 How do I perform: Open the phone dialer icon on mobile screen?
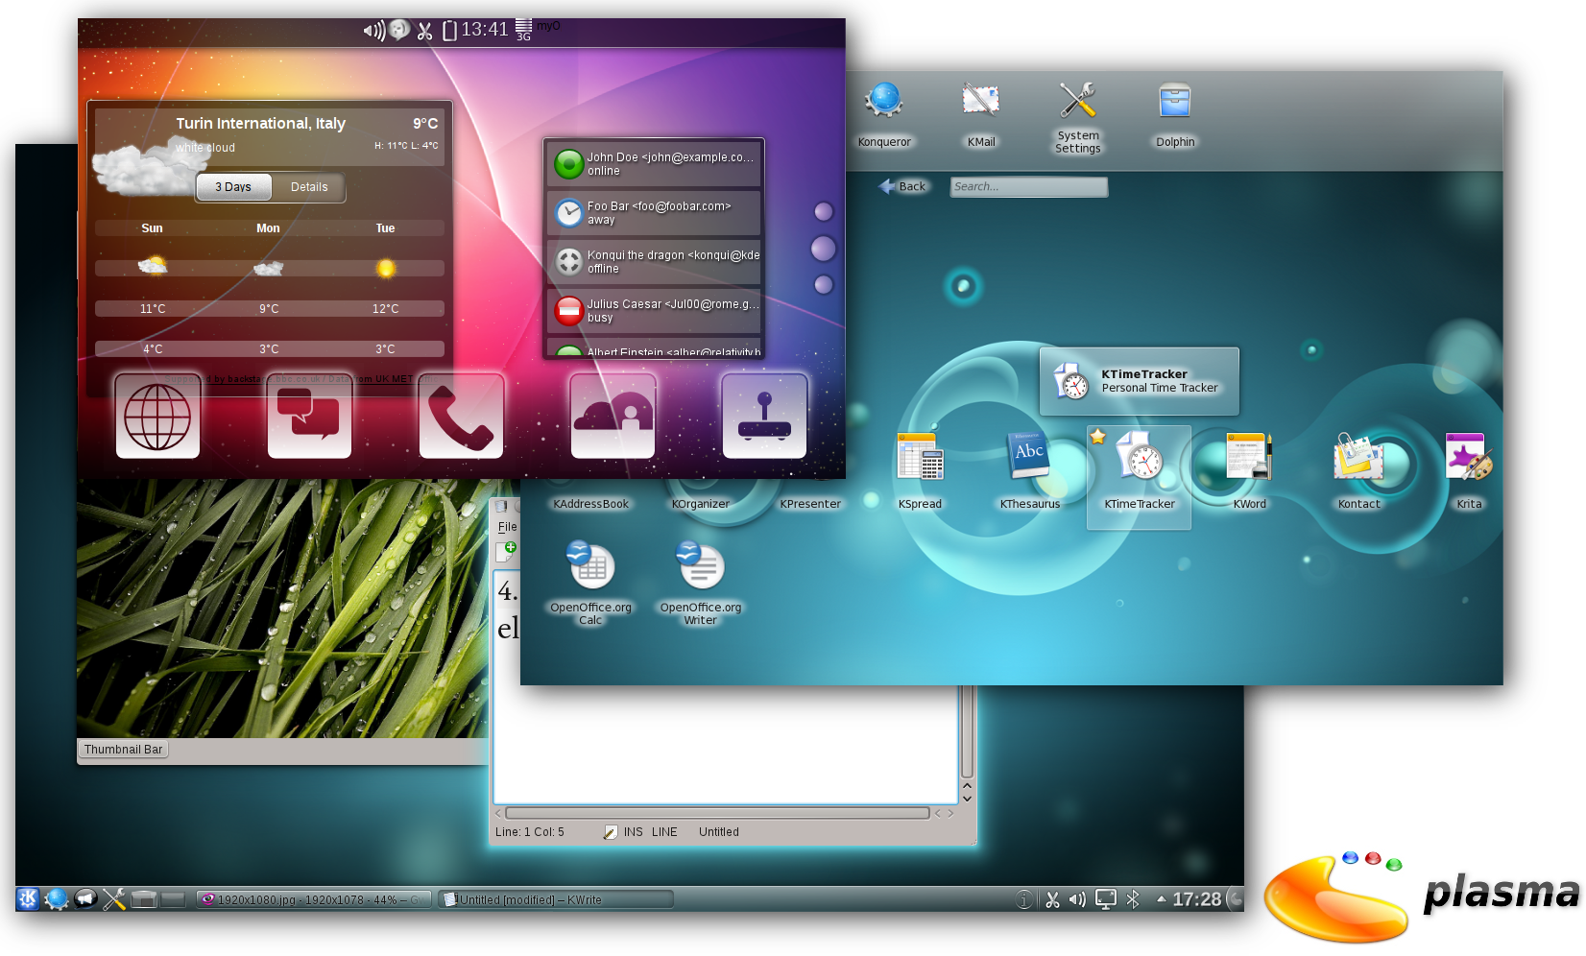click(461, 418)
